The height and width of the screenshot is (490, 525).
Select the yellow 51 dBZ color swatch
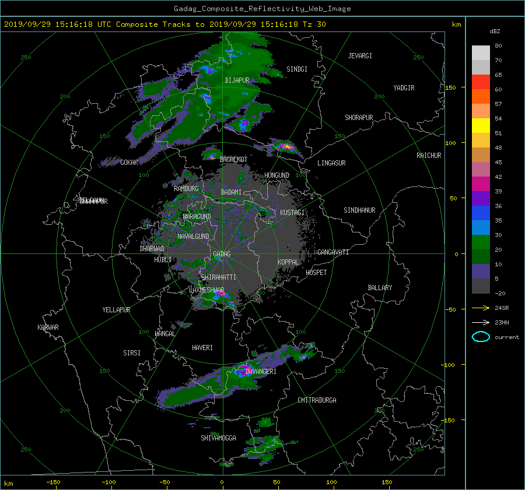tap(481, 125)
